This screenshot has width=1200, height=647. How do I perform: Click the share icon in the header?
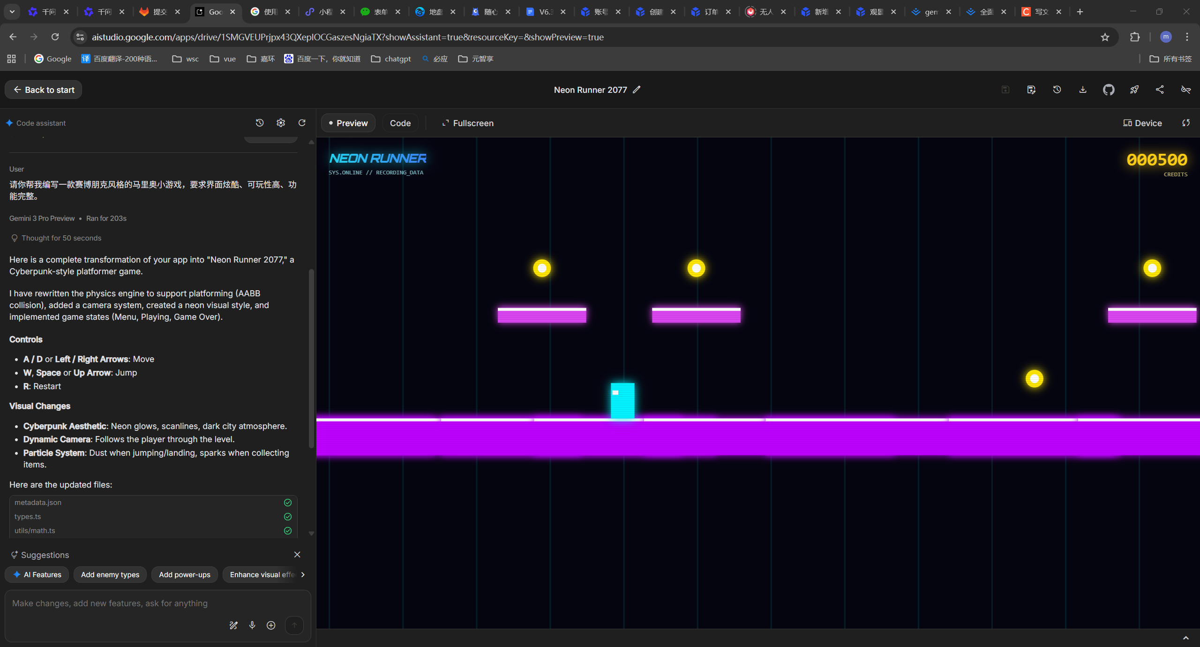[1160, 90]
